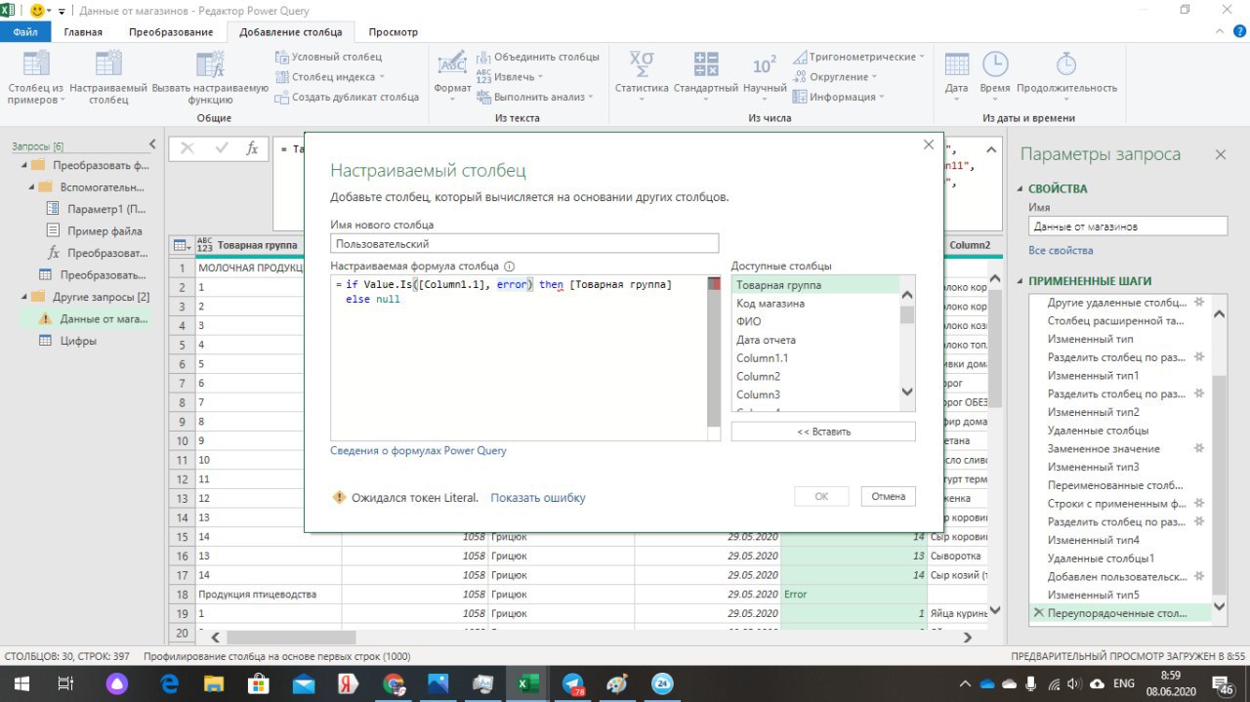Click the Error cell in row 18

click(854, 594)
